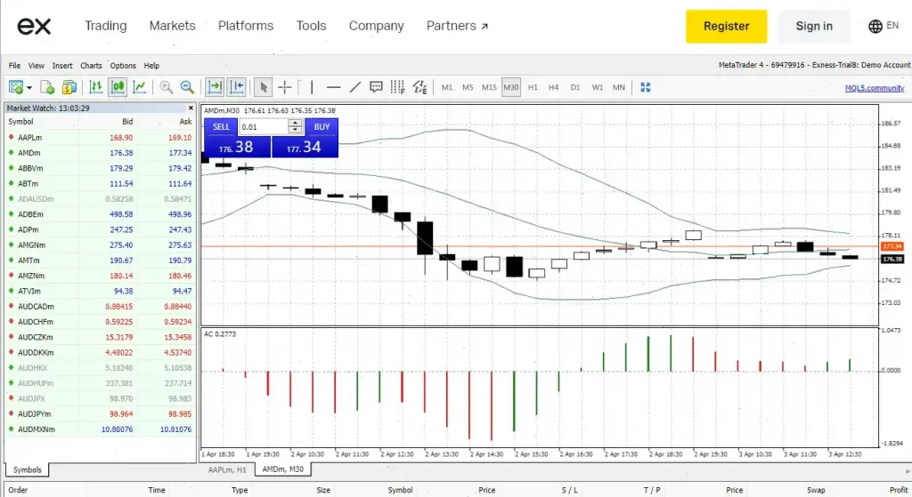Switch to the AAPLm, H1 chart tab
912x497 pixels.
pos(227,469)
